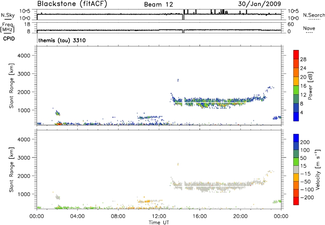This screenshot has width=325, height=225.
Task: Click the "12:00" time axis label
Action: click(x=159, y=216)
